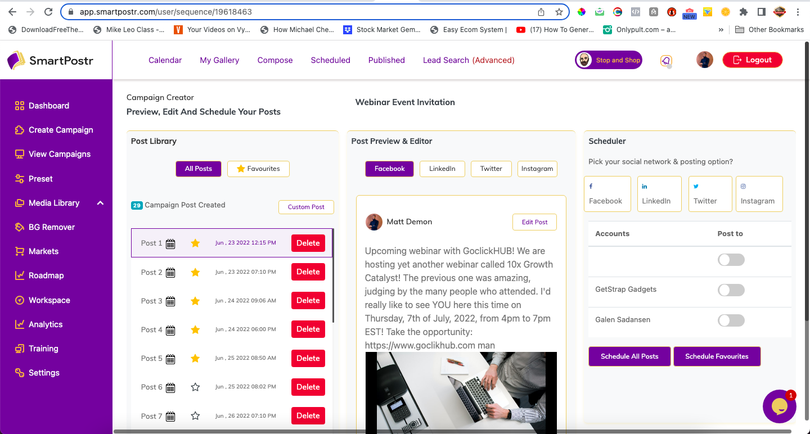Image resolution: width=810 pixels, height=434 pixels.
Task: Click the calendar icon for Post 2
Action: 170,273
